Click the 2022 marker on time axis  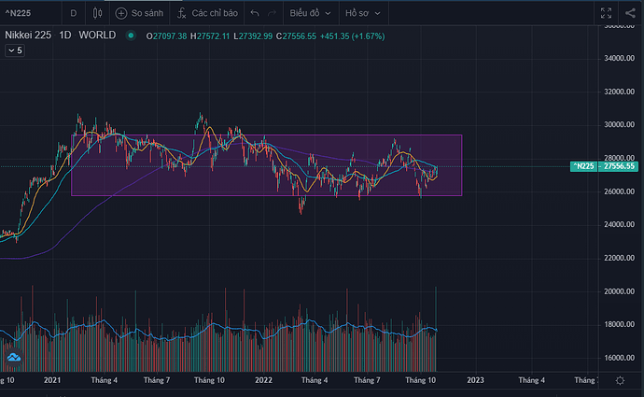[x=263, y=380]
